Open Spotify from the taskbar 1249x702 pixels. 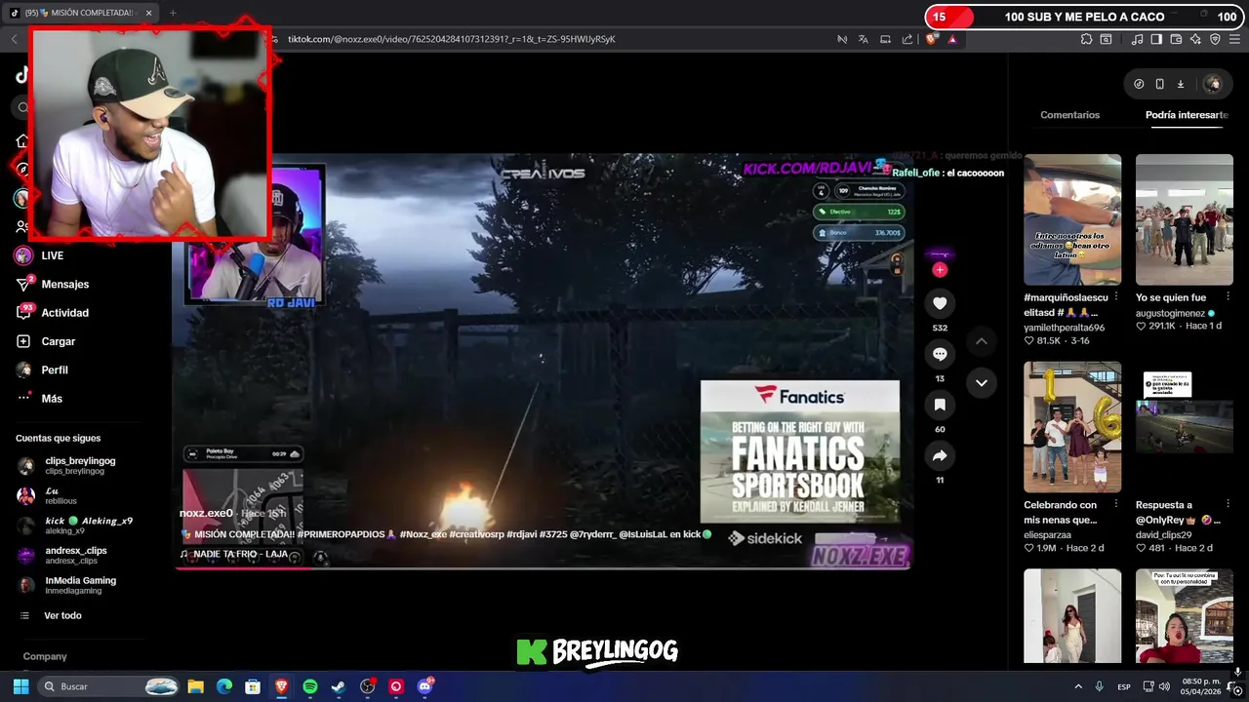click(309, 686)
